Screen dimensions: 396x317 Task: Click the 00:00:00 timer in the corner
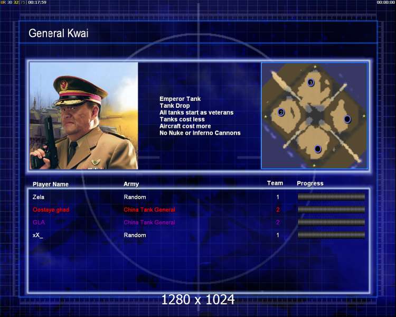tap(385, 2)
